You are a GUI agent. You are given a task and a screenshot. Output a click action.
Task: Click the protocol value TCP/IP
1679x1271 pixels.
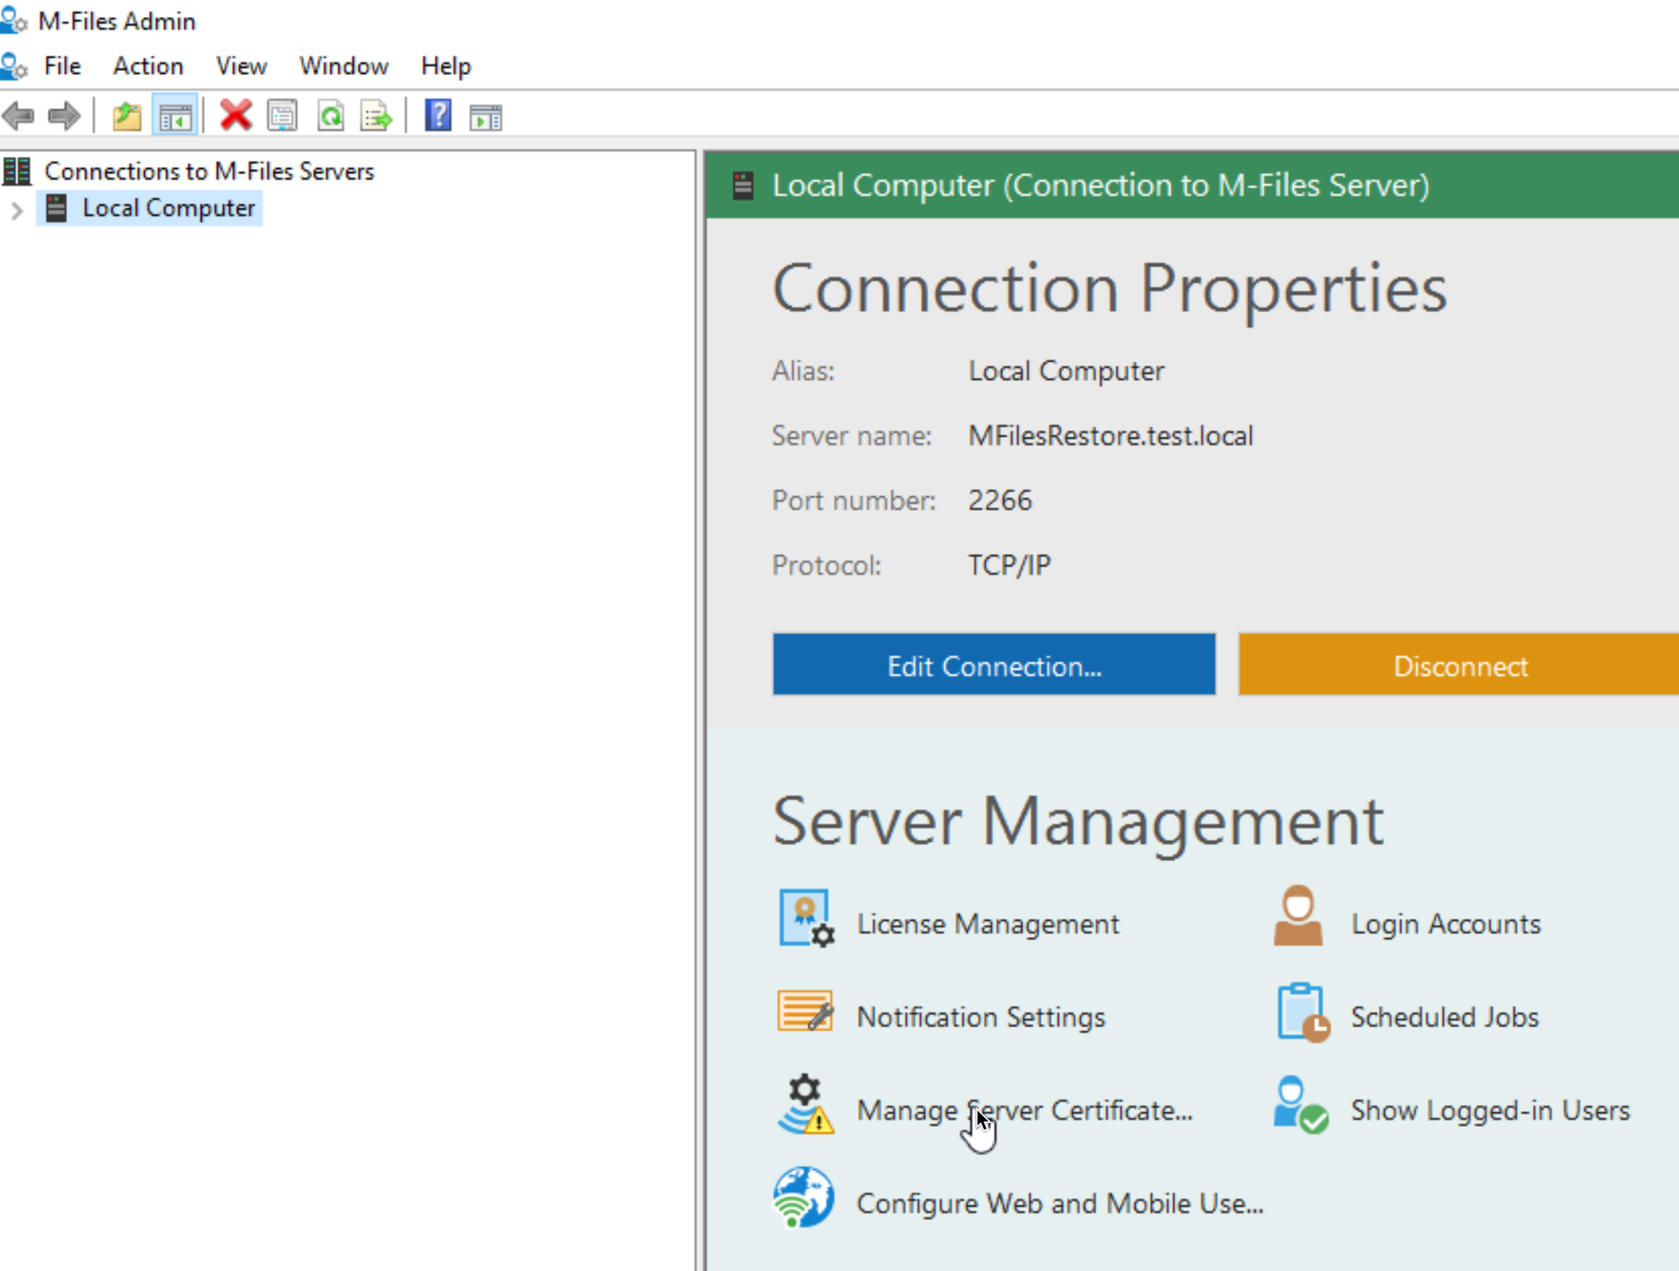pos(1010,565)
